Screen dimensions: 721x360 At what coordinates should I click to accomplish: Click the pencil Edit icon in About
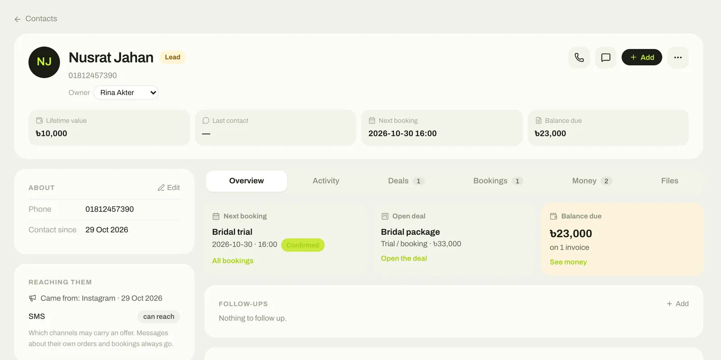[x=161, y=188]
